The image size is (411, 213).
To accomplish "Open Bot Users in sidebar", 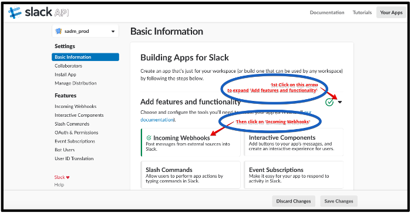I will coord(65,150).
